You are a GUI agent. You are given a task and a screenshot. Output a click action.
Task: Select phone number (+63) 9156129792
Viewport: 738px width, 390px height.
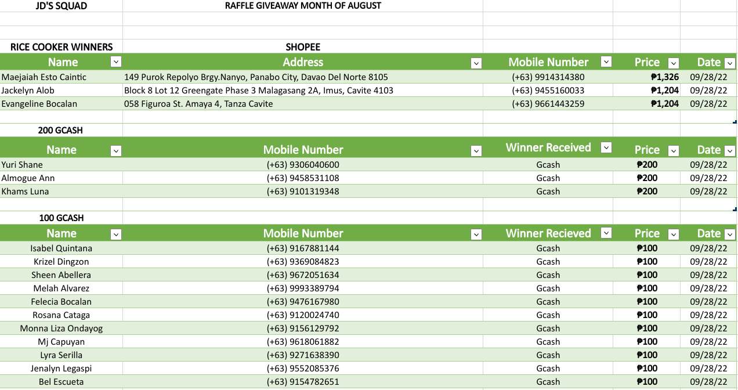303,328
